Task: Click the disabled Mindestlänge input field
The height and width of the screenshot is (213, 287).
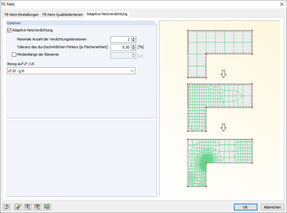Action: tap(121, 56)
